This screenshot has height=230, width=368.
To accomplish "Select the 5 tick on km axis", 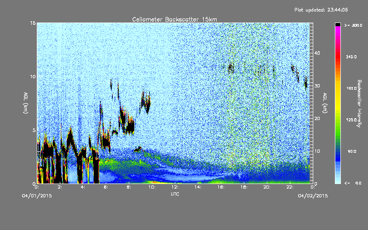I will click(x=34, y=130).
